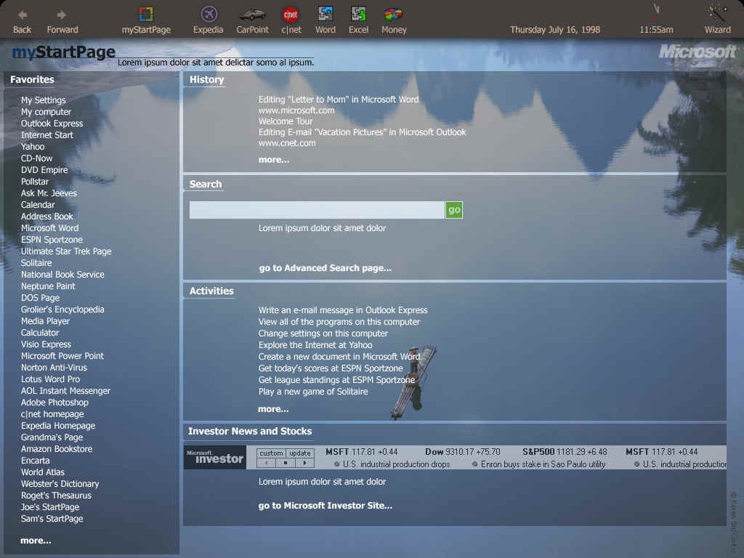The height and width of the screenshot is (558, 744).
Task: Show more Activities entries
Action: (x=273, y=409)
